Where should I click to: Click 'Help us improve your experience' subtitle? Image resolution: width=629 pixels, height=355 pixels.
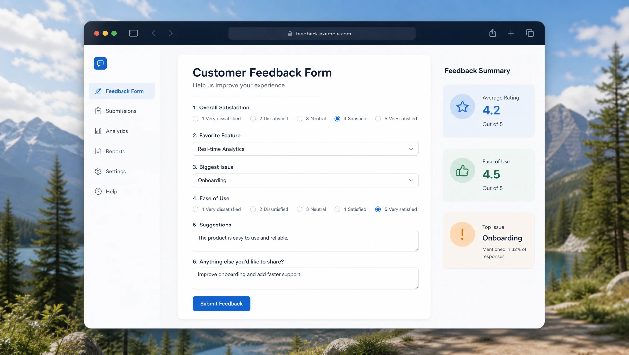(238, 85)
